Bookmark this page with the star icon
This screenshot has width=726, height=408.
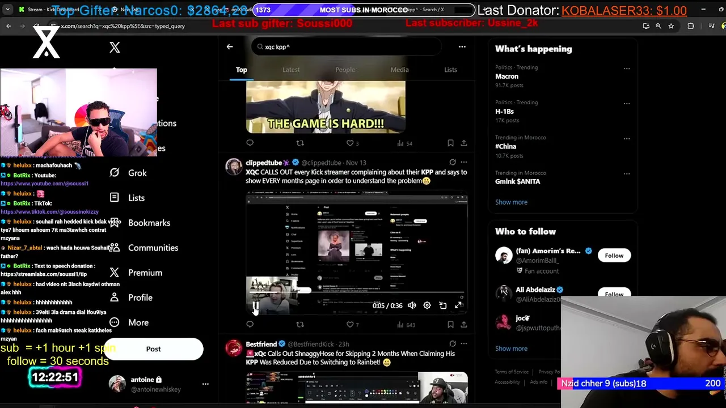pos(671,26)
